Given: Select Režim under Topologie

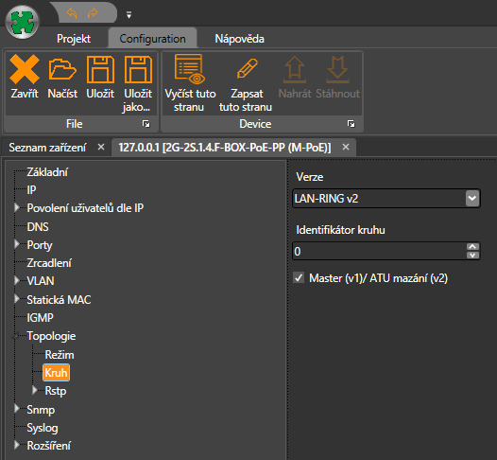Looking at the screenshot, I should tap(60, 354).
